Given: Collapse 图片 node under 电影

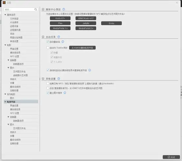Looking at the screenshot, I should (8, 68).
